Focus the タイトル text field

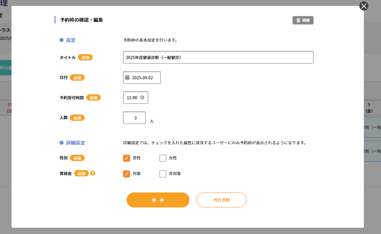tap(218, 58)
